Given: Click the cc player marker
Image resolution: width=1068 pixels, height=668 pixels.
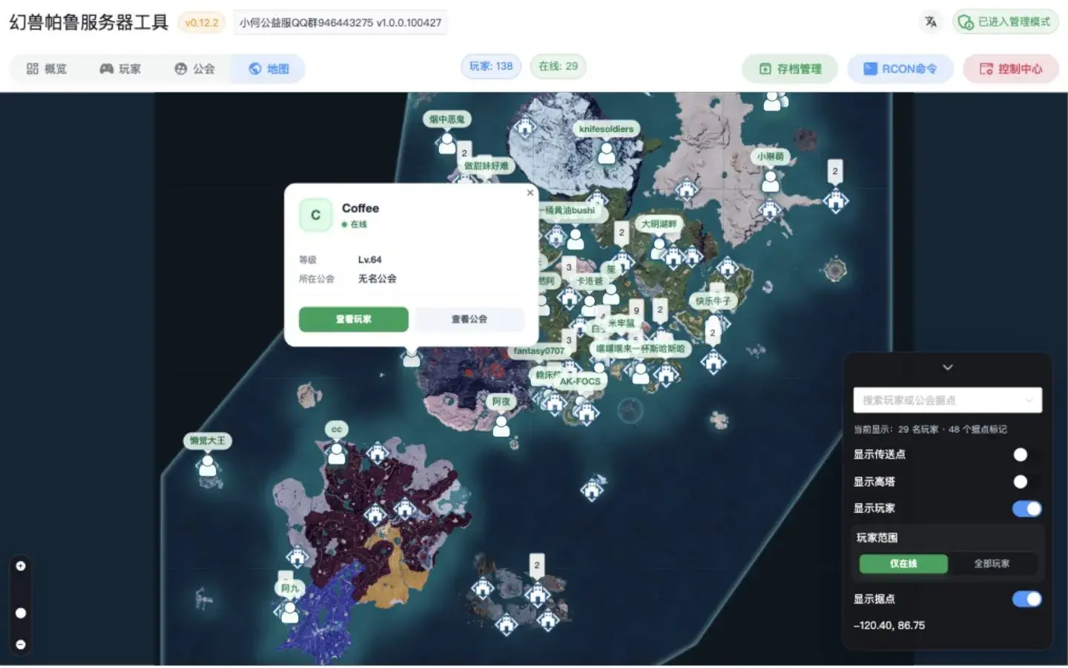Looking at the screenshot, I should click(337, 453).
